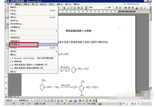Expand the 发送 (Send To) submenu arrow

[x=57, y=51]
